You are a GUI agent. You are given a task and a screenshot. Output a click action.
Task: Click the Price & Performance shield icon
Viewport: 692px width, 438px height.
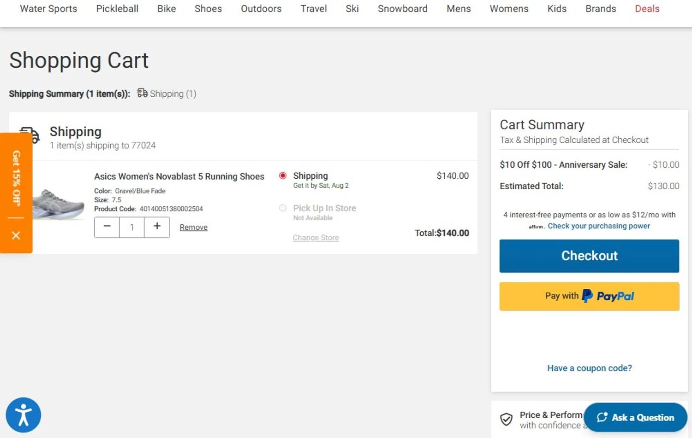[x=506, y=419]
